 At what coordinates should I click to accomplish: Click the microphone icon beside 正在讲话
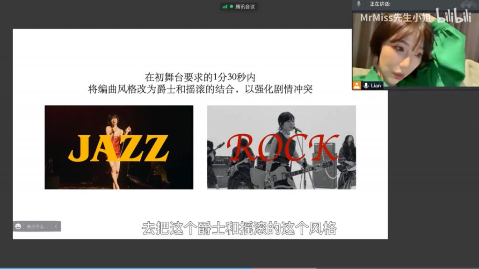pos(359,4)
